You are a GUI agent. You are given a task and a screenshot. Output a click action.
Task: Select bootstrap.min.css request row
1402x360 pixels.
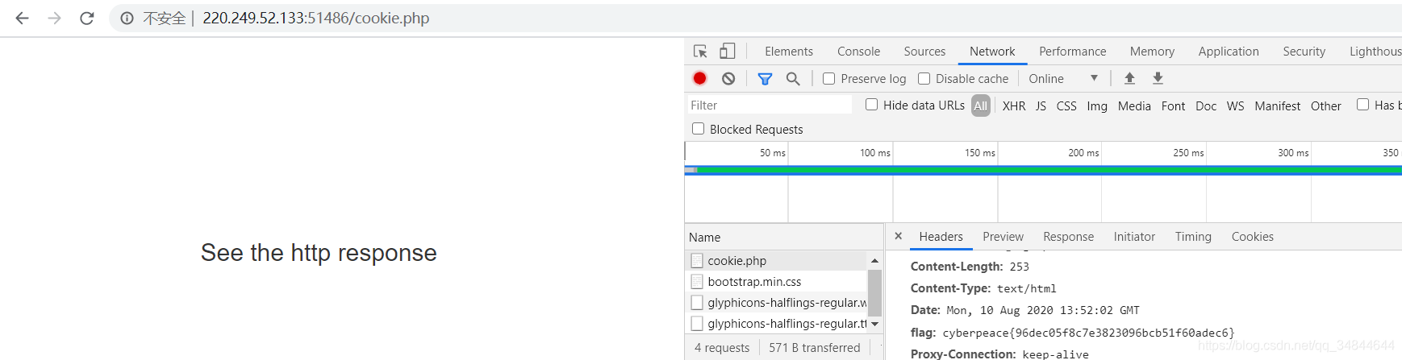tap(777, 282)
